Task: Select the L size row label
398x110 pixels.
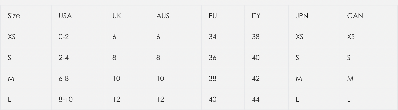Action: [10, 100]
